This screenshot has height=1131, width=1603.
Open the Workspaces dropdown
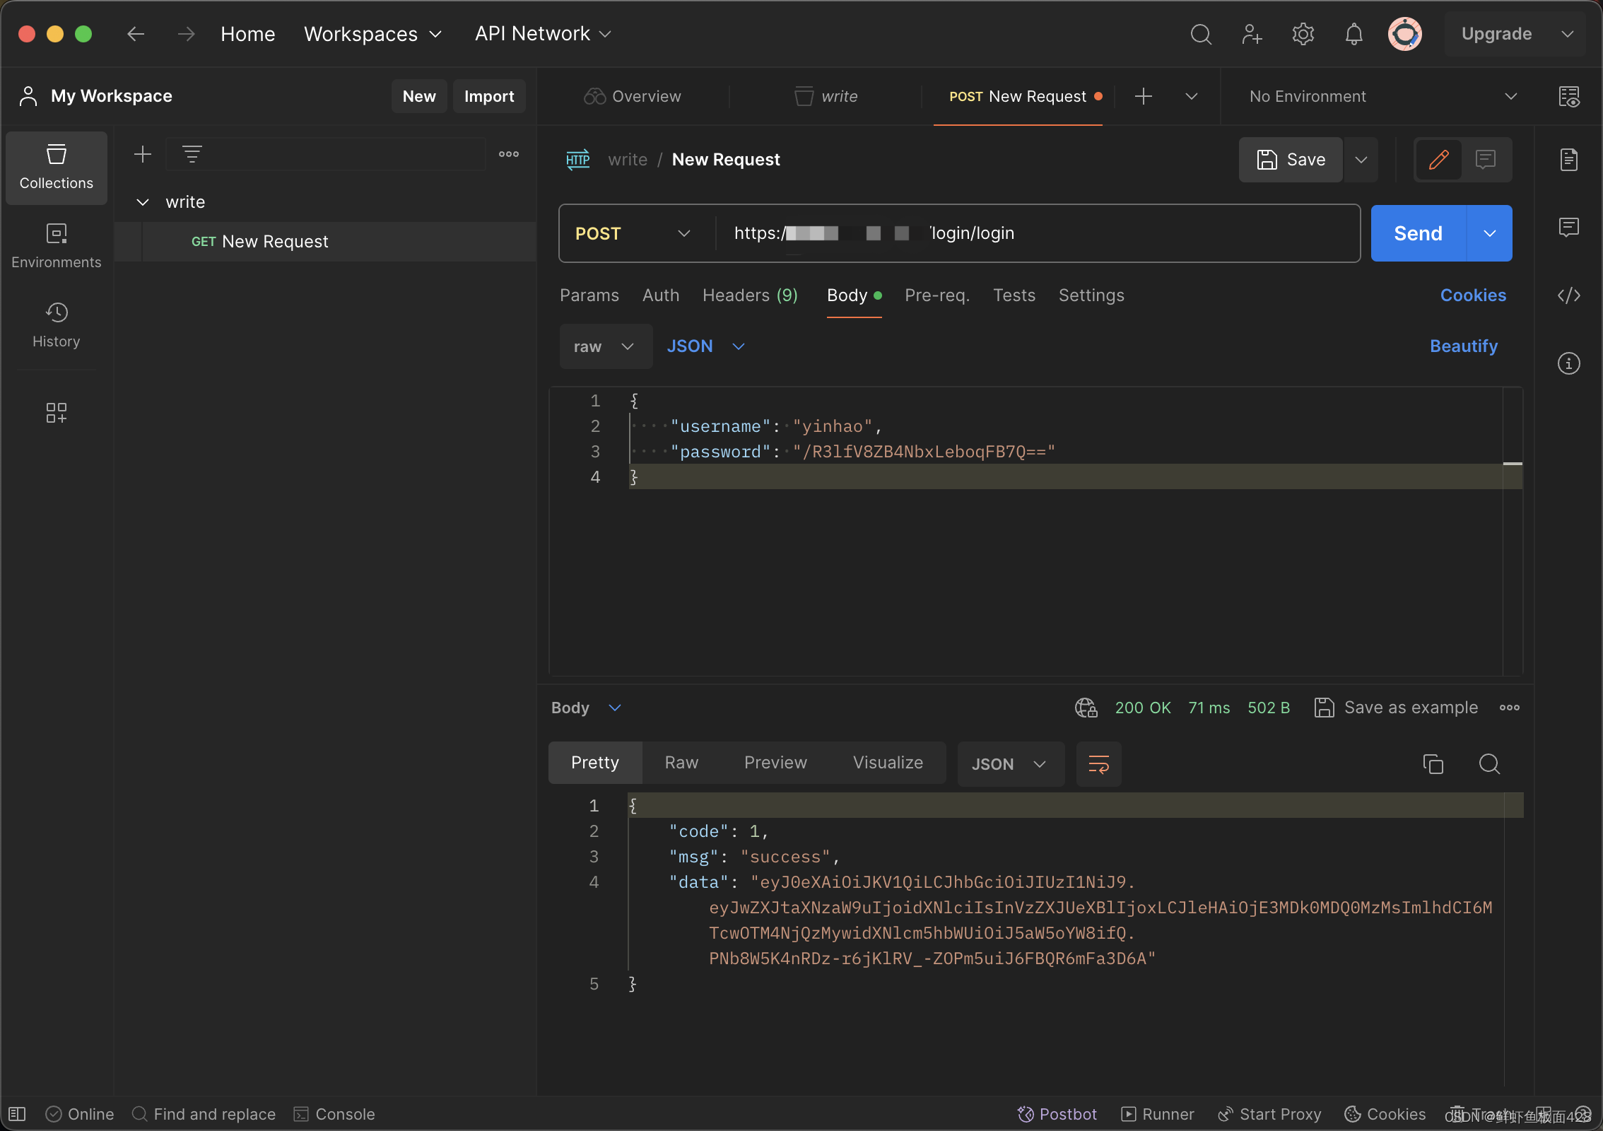372,34
